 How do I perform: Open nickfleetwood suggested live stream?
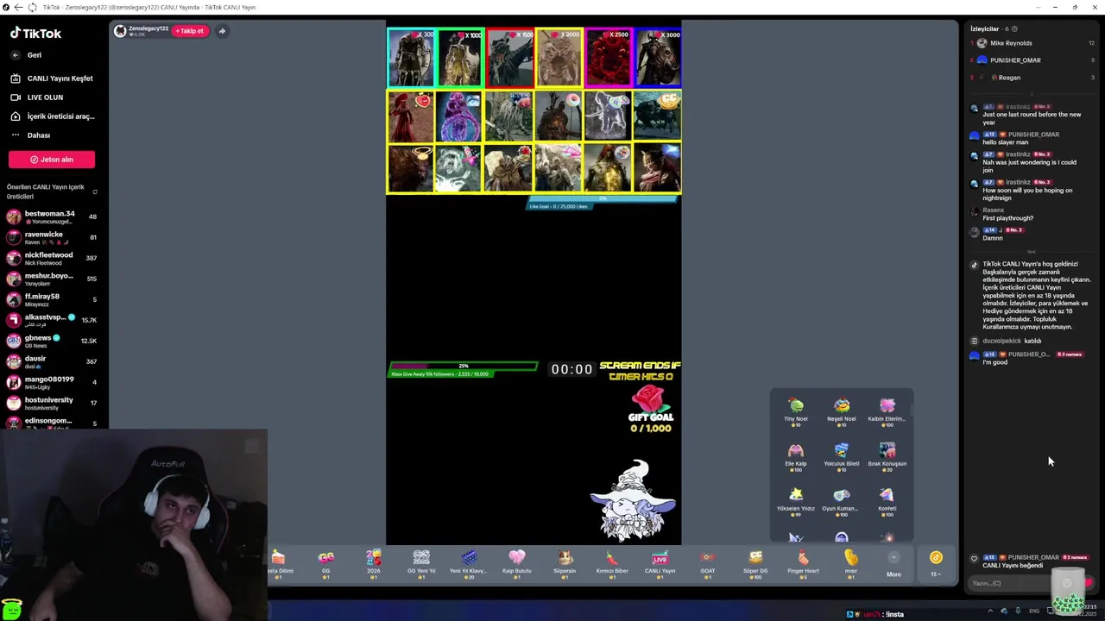click(52, 258)
